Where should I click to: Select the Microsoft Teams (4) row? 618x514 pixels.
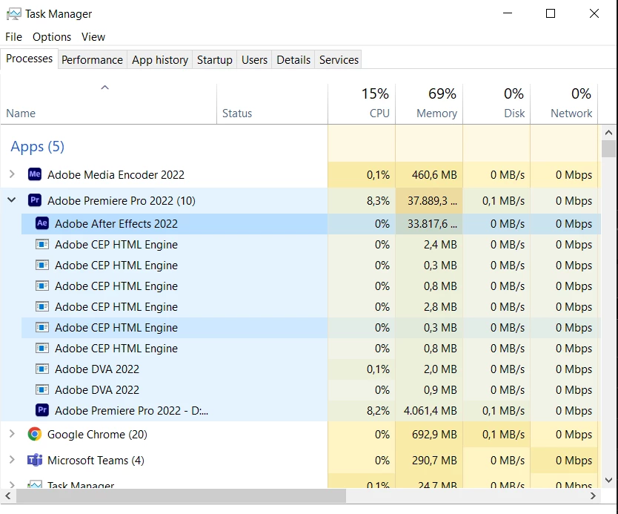click(301, 461)
